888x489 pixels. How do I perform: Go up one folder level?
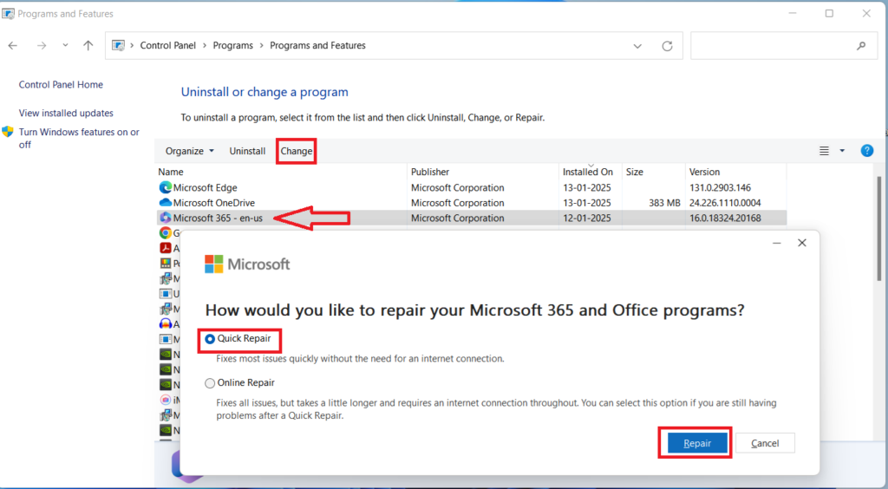tap(88, 46)
